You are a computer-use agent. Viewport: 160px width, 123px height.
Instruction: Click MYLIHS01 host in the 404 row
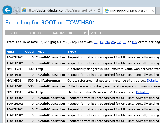tap(15, 92)
